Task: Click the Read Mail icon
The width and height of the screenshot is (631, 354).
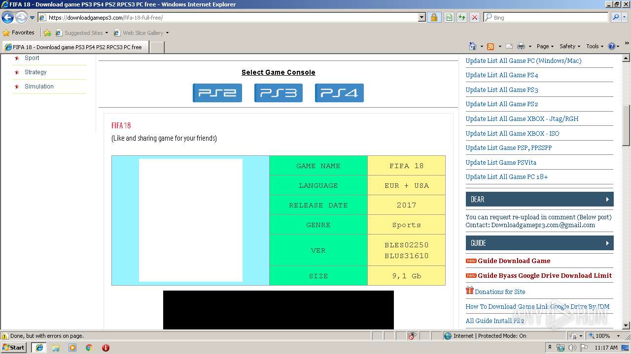Action: pos(509,46)
